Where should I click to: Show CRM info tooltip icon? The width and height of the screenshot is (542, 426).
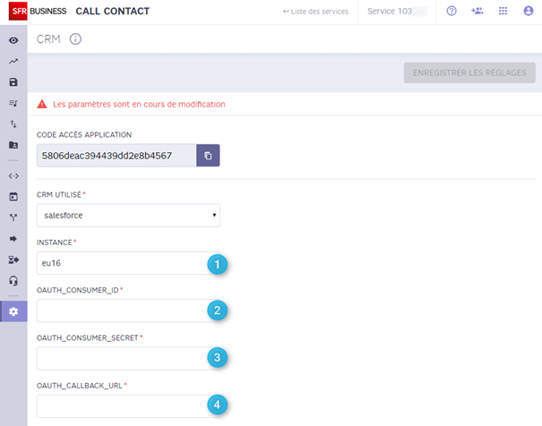(75, 39)
